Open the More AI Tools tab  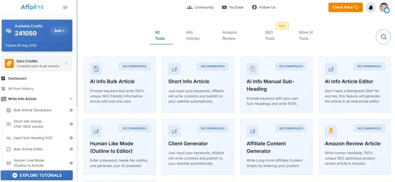pyautogui.click(x=306, y=35)
